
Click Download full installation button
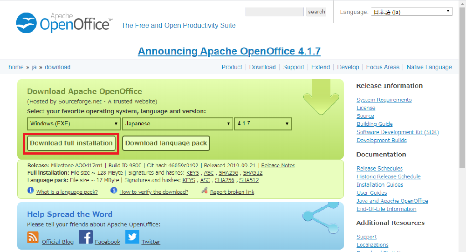coord(71,143)
